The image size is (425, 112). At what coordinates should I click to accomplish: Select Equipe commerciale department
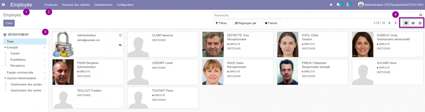click(x=20, y=73)
